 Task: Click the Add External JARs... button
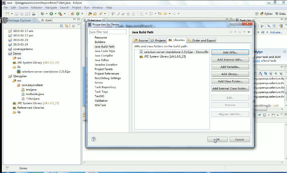(x=230, y=60)
